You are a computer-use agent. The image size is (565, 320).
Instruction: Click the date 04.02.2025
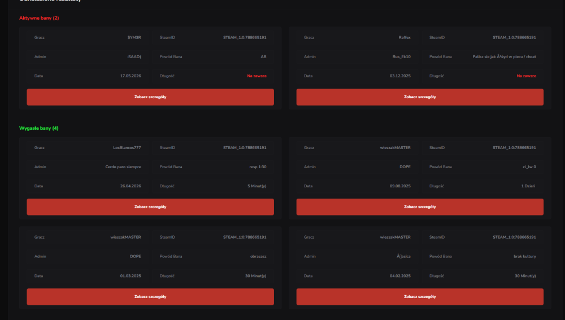(x=400, y=276)
